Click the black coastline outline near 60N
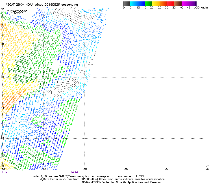 (x=17, y=12)
